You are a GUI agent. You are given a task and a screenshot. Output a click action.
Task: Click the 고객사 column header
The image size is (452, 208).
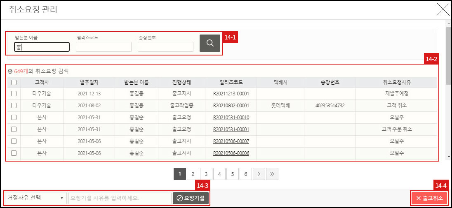(42, 83)
